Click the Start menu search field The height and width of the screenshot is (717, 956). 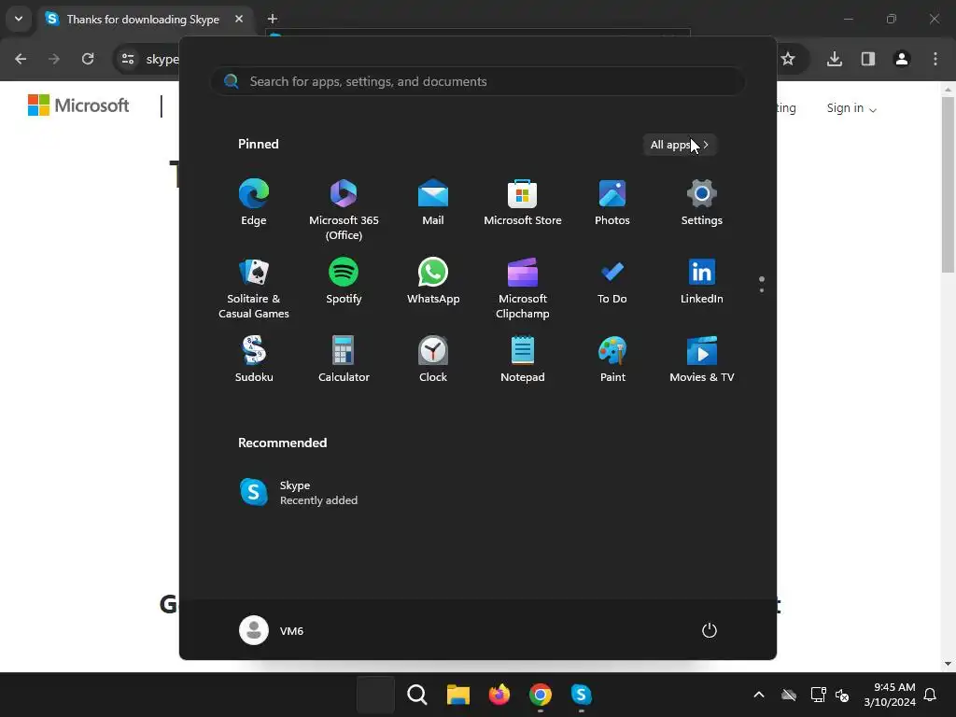click(x=477, y=81)
